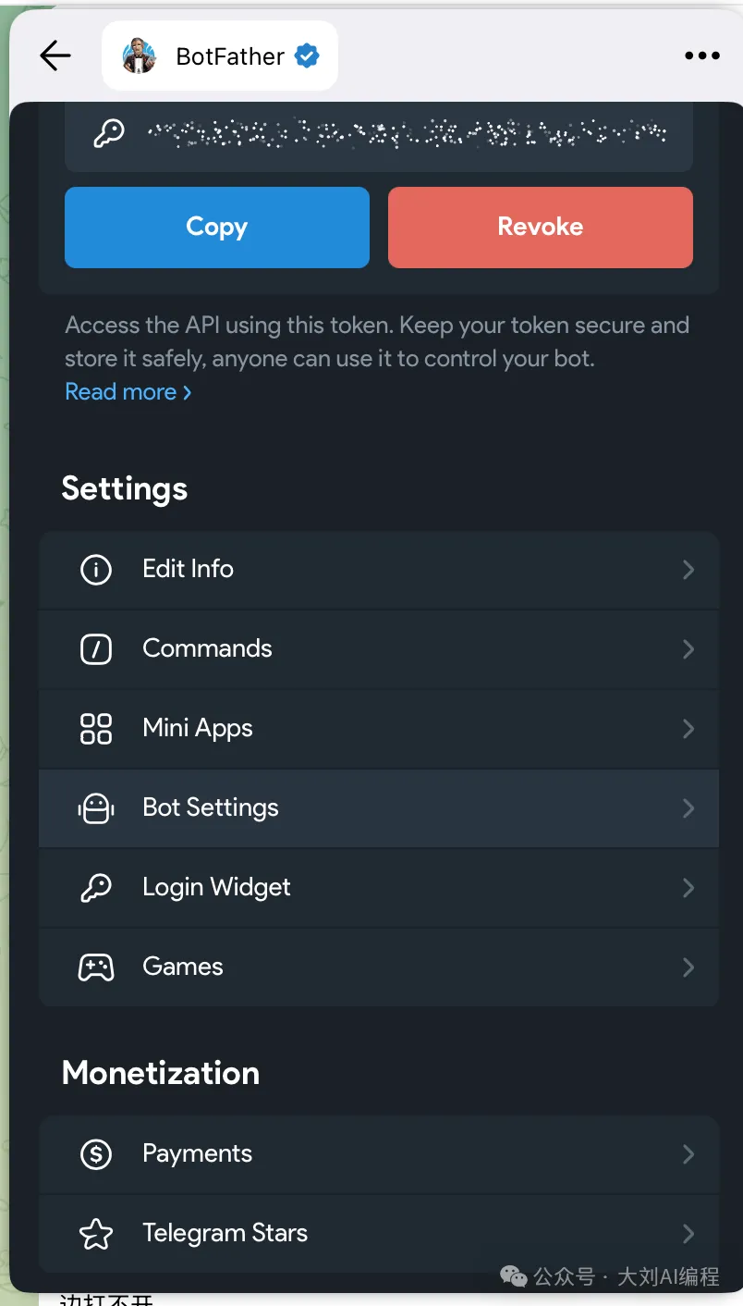Click the Edit Info circle icon
This screenshot has height=1306, width=743.
click(96, 570)
